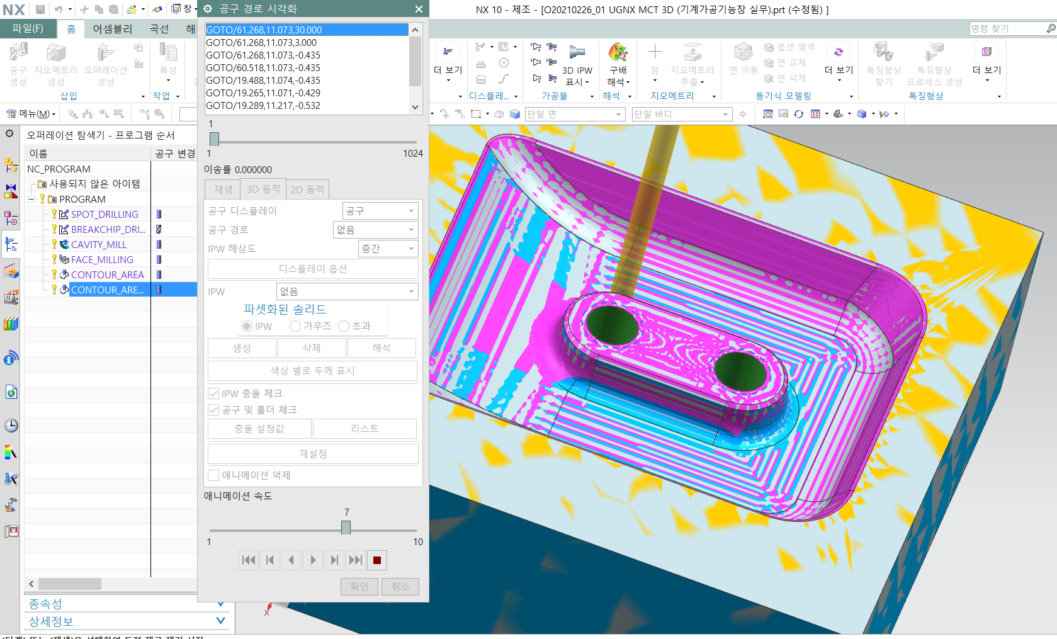Screen dimensions: 1057x639
Task: Click the tool path position slider handle
Action: pos(214,139)
